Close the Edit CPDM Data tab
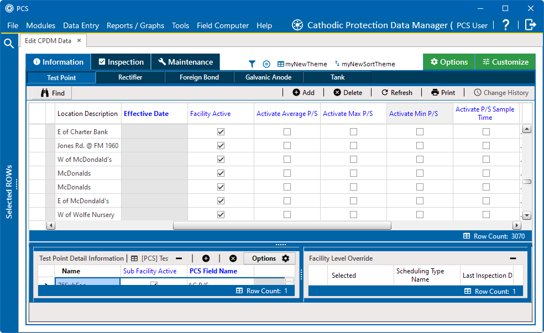 pos(79,40)
